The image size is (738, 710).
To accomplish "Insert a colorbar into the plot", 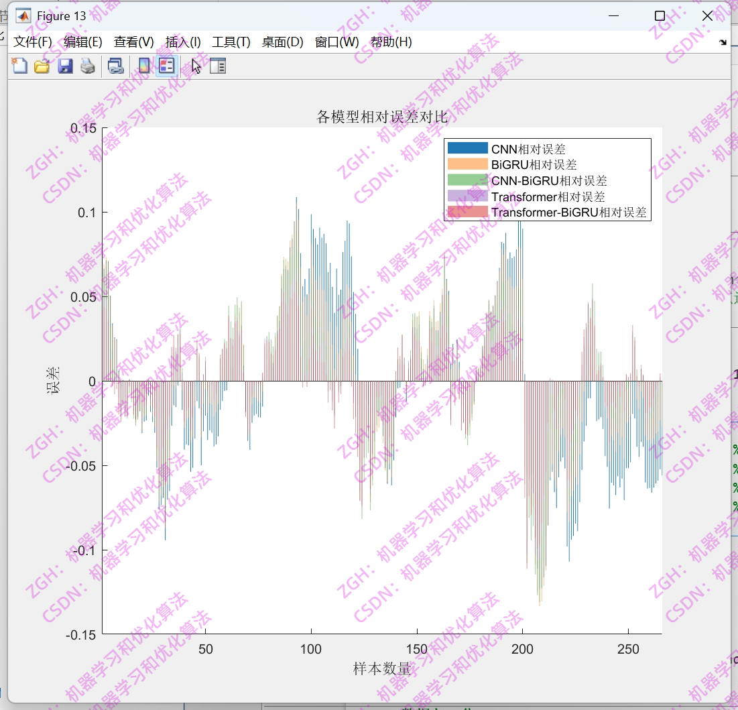I will 141,66.
